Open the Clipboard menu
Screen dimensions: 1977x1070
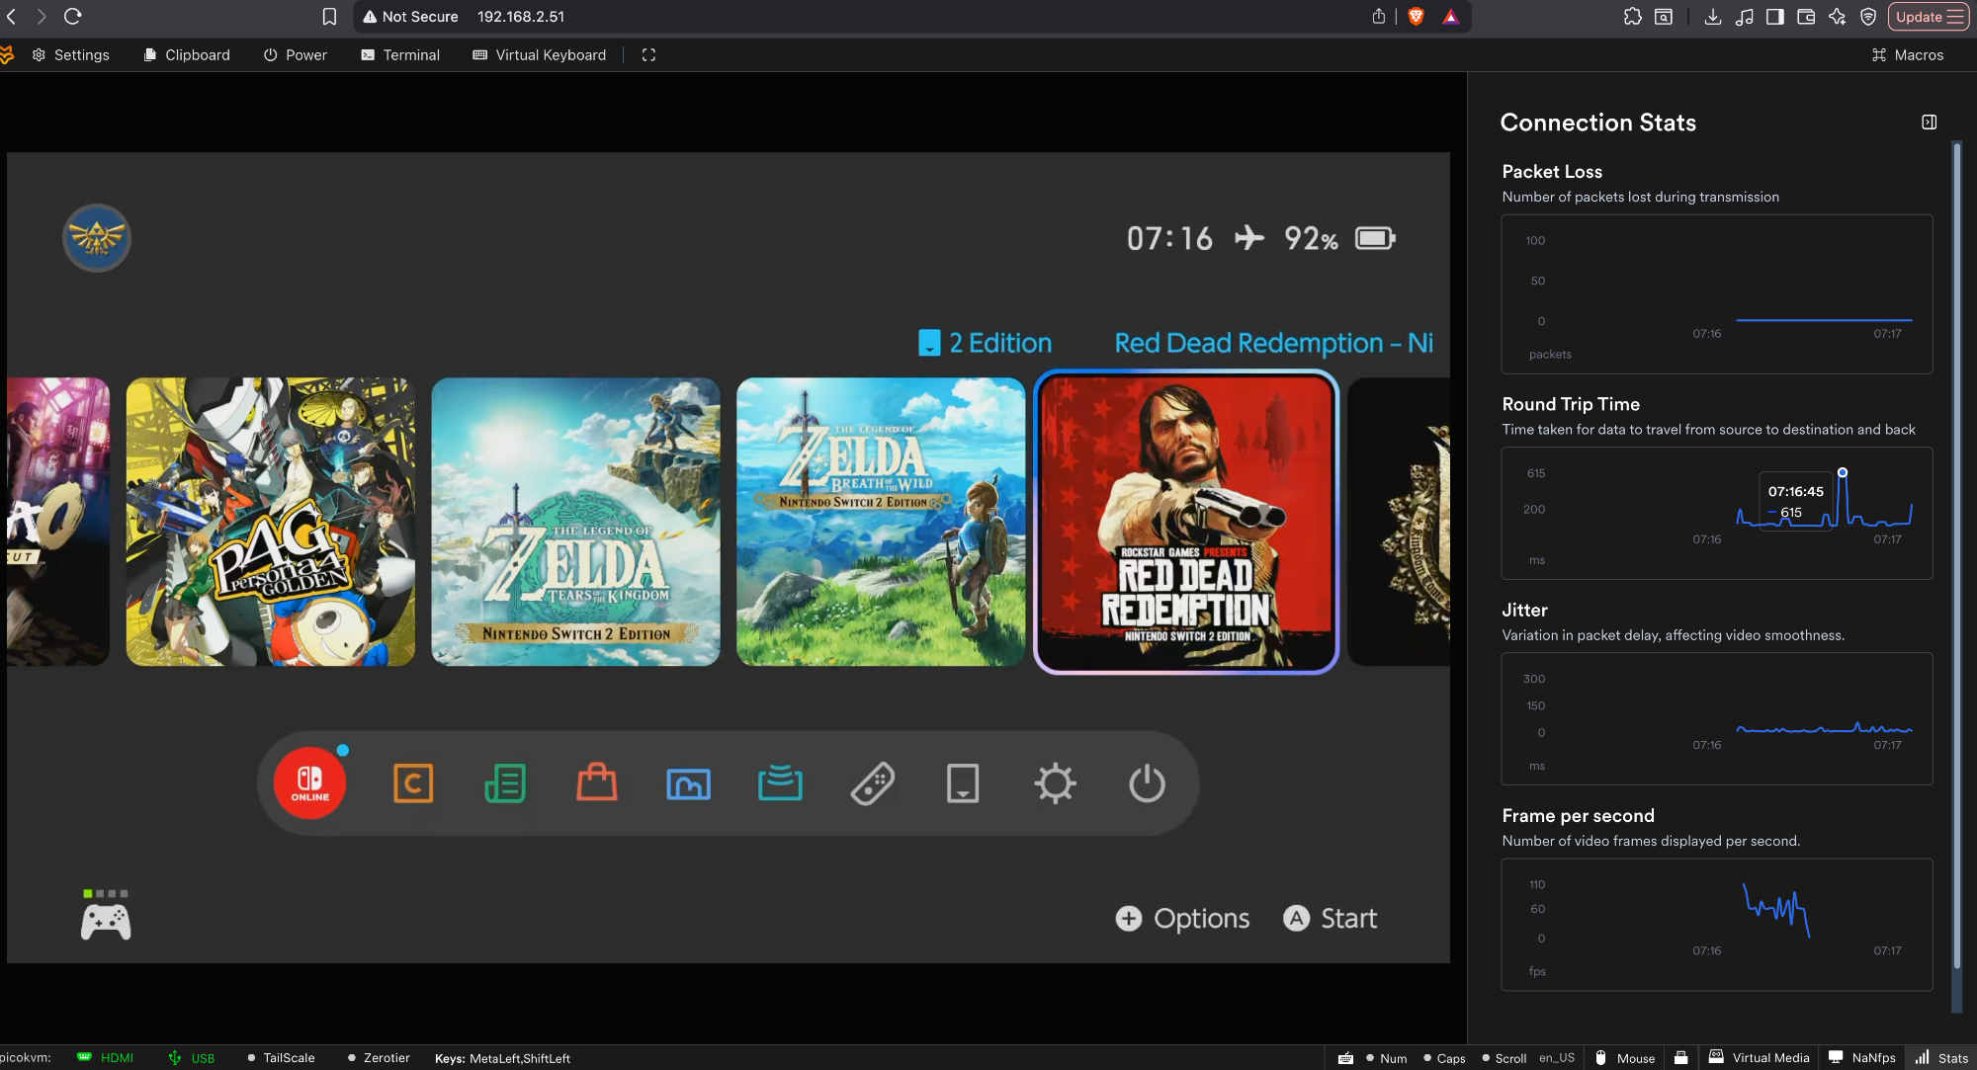point(187,55)
